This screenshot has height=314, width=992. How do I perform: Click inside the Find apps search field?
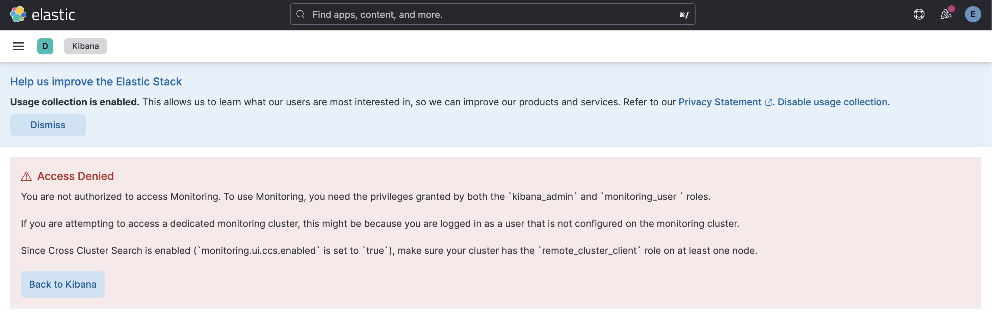[424, 14]
